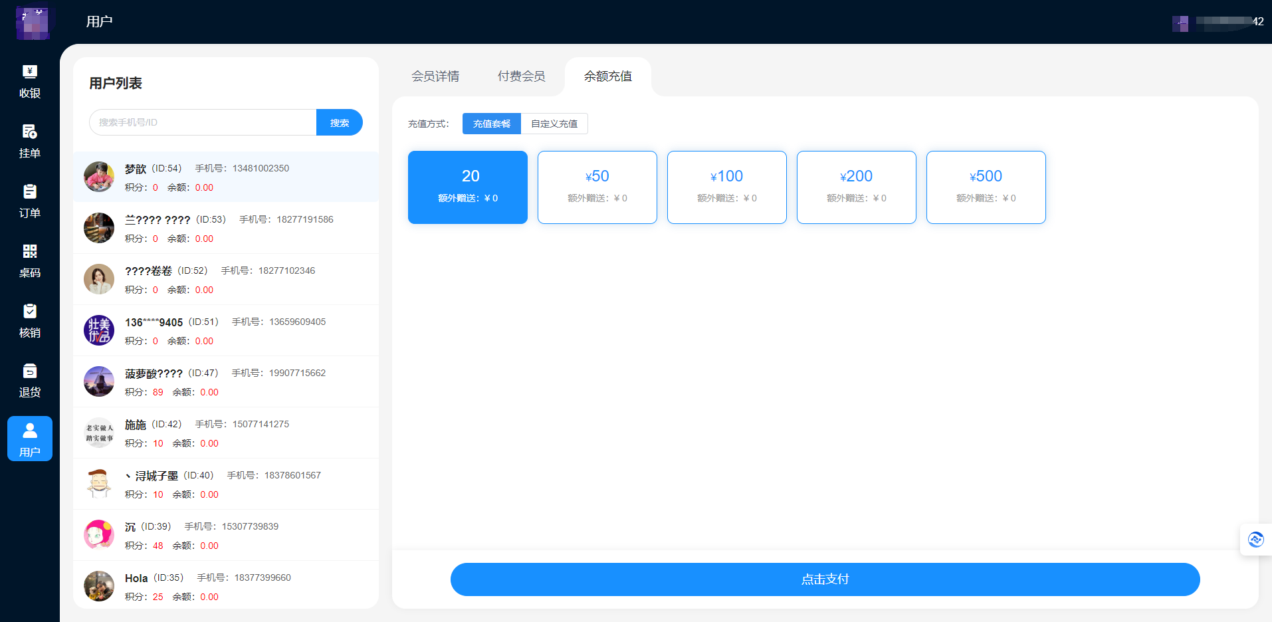The height and width of the screenshot is (622, 1272).
Task: Switch to the 付费会员 tab
Action: click(522, 76)
